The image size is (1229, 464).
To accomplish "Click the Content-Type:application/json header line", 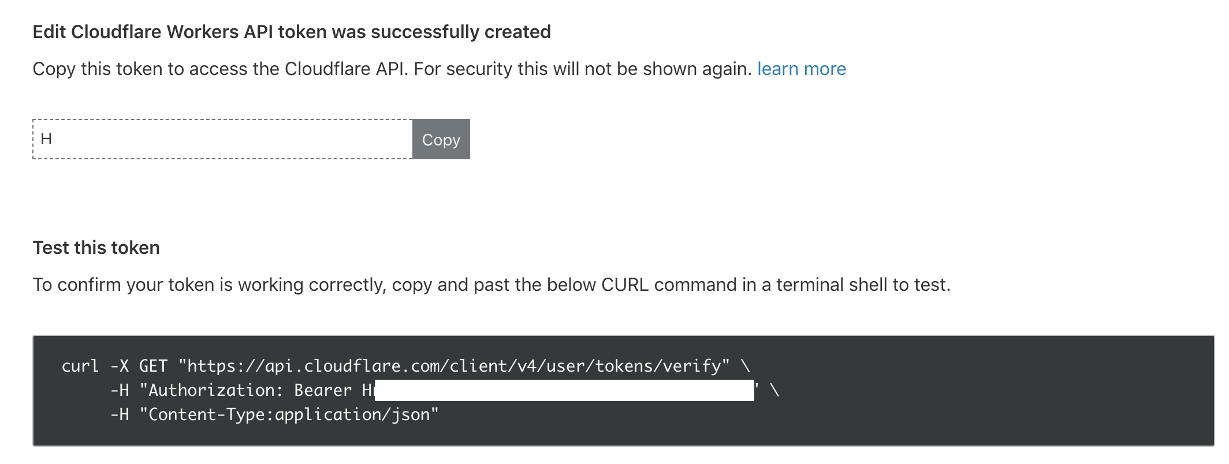I will click(x=289, y=415).
